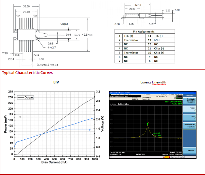This screenshot has width=205, height=175.
Task: Click the 1000 tick on bias current axis
Action: tap(95, 159)
